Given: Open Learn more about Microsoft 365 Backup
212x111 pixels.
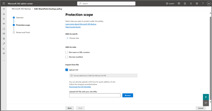Looking at the screenshot, I should tap(81, 24).
